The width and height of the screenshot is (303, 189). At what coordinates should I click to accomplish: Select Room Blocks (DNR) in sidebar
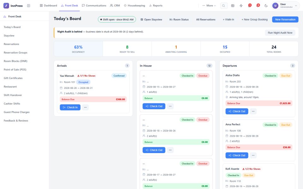click(15, 61)
